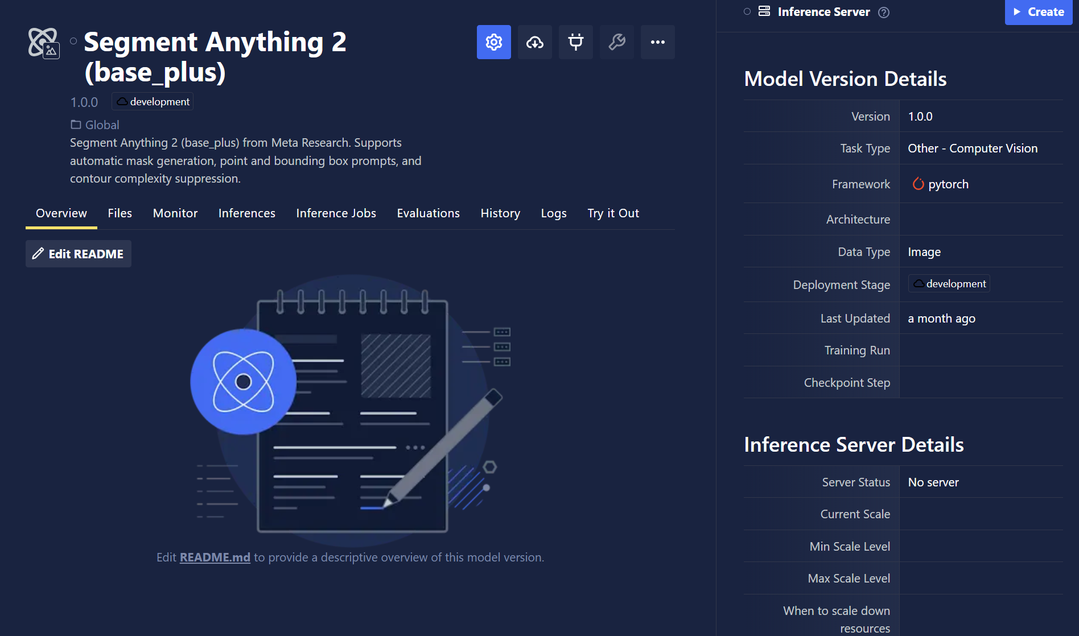Image resolution: width=1079 pixels, height=636 pixels.
Task: Click the 'Min Scale Level' row label
Action: [850, 547]
